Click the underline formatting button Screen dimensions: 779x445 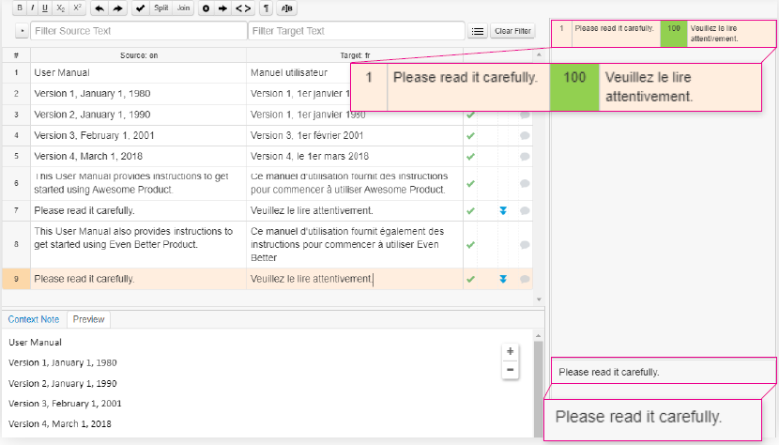pos(44,8)
